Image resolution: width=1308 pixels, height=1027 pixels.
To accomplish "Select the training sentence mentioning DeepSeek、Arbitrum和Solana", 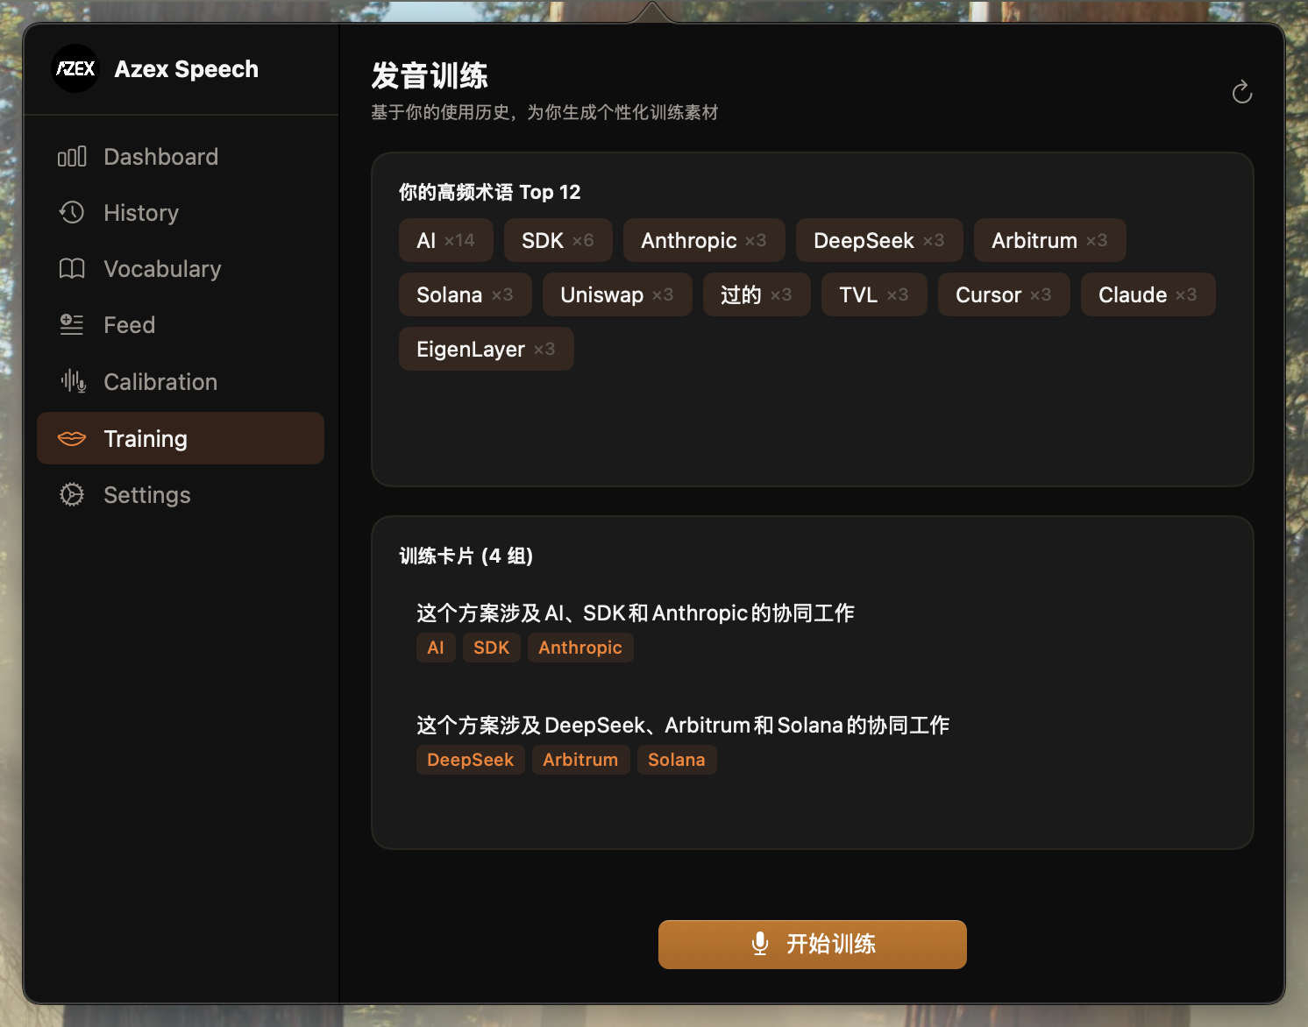I will (683, 725).
